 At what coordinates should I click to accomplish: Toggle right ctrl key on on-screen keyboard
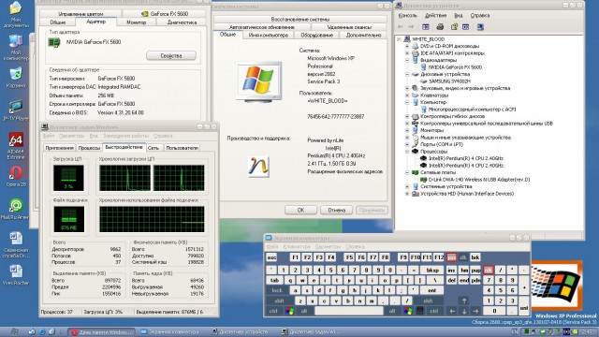(x=434, y=311)
